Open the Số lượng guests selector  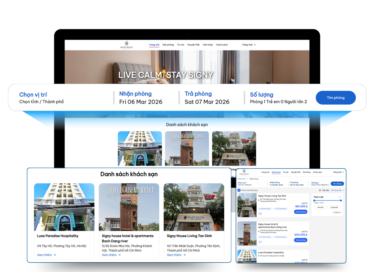(x=278, y=98)
